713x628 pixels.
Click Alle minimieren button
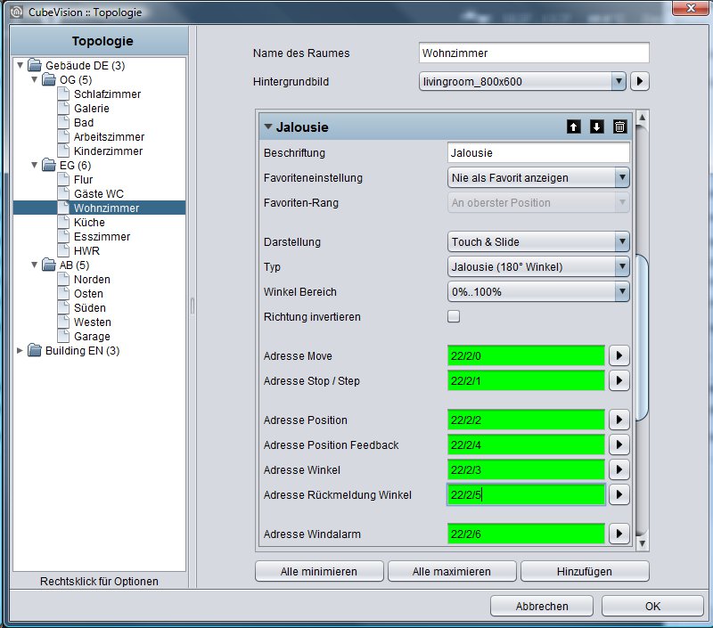[319, 571]
